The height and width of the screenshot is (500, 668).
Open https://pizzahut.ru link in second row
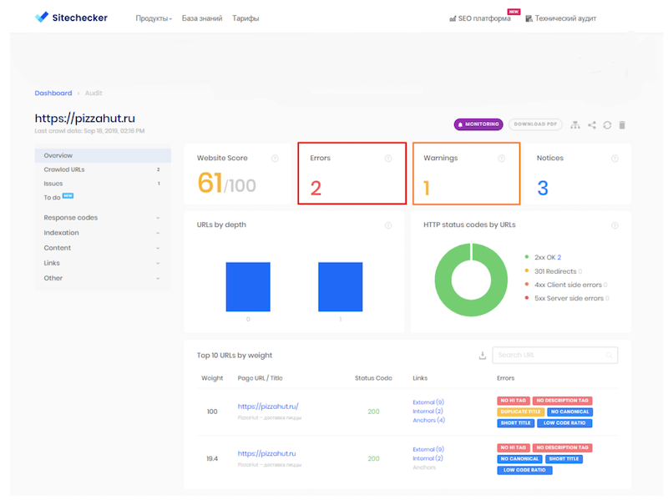click(266, 453)
